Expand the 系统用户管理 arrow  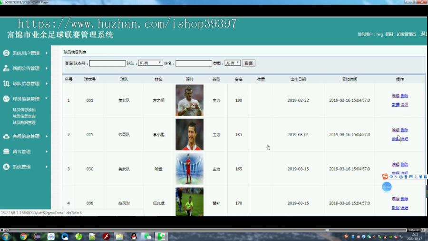(x=47, y=53)
